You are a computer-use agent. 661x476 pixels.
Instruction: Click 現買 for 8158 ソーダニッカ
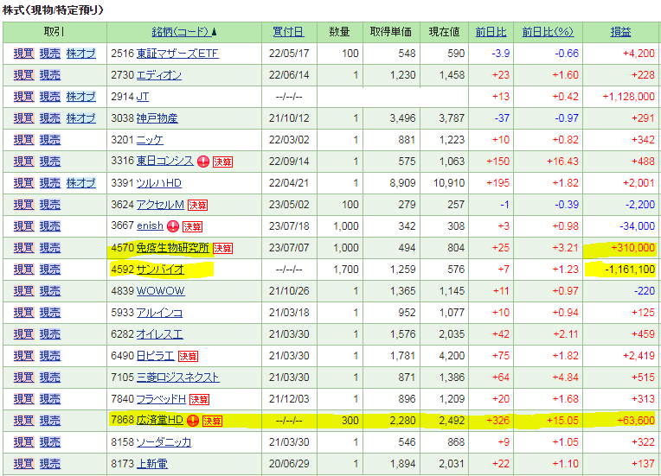point(23,442)
